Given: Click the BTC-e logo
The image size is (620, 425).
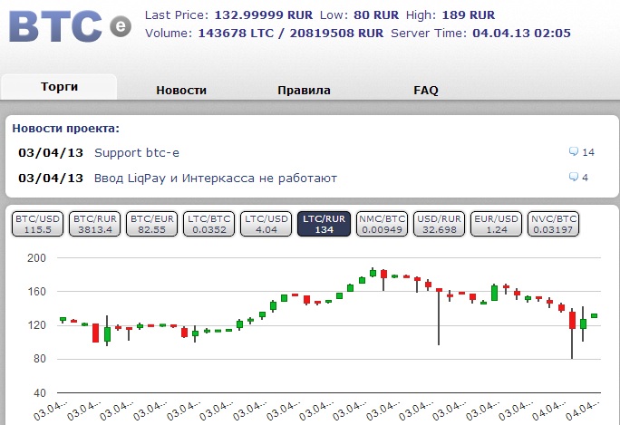Looking at the screenshot, I should tap(70, 26).
